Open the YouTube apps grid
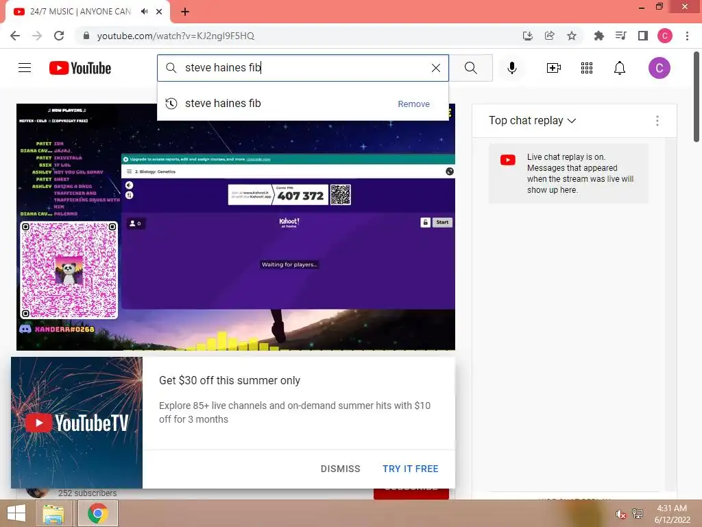The image size is (702, 527). (x=587, y=68)
